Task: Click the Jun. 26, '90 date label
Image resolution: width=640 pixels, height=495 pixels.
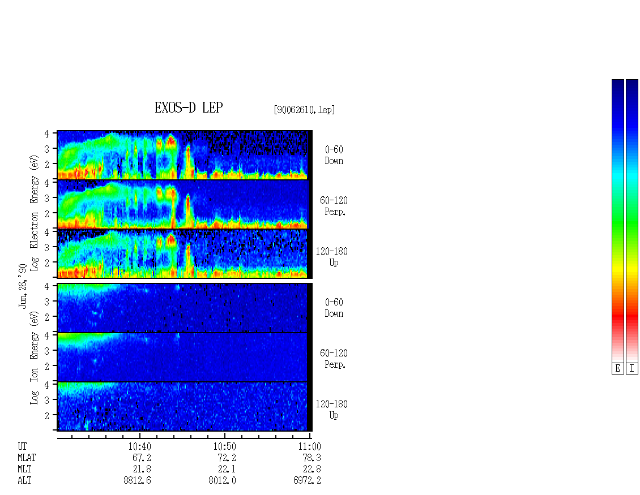Action: pyautogui.click(x=23, y=286)
